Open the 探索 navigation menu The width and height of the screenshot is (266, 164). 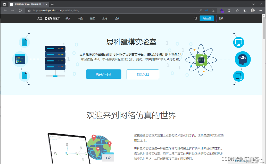pos(68,18)
